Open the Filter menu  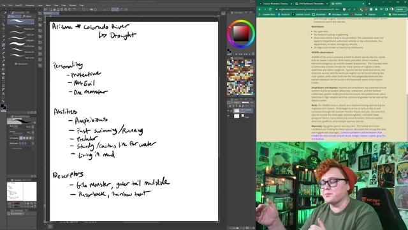[64, 5]
